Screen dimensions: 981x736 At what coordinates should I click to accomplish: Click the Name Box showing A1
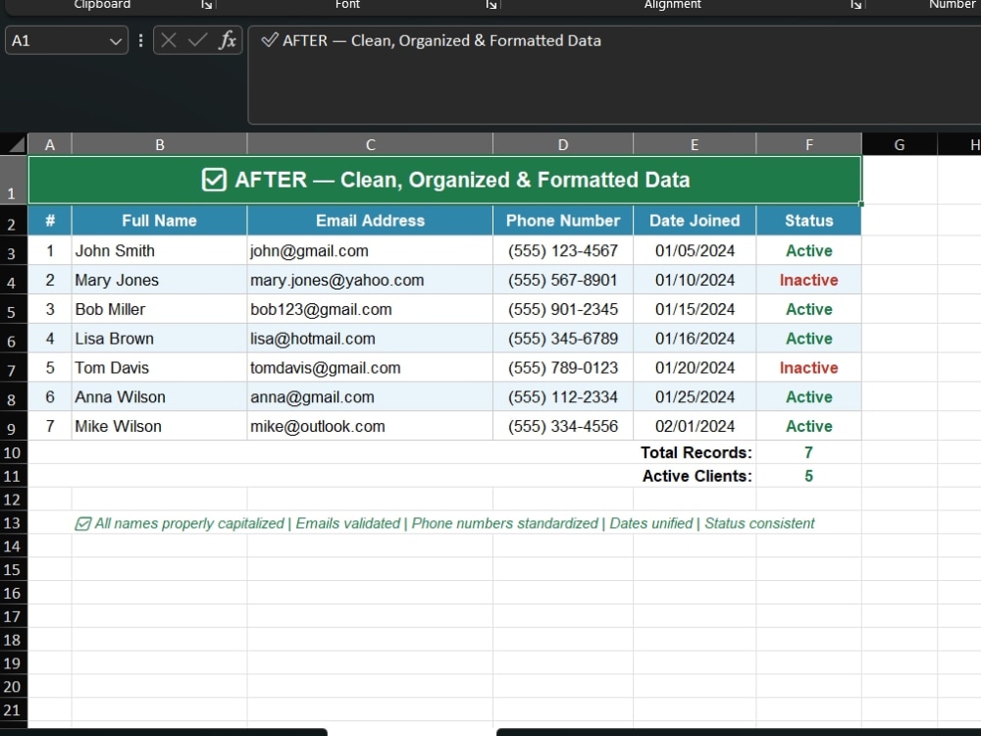58,40
